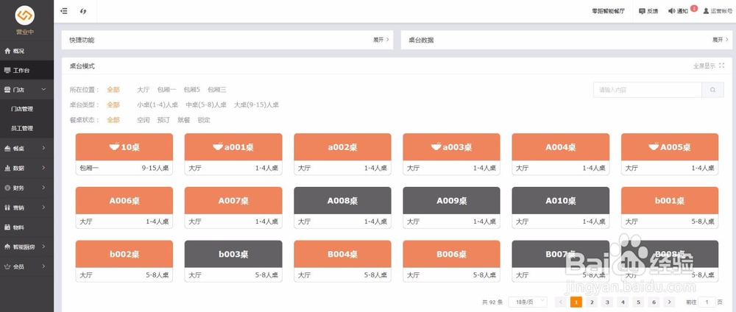Collapse the sidebar with the menu fold icon
This screenshot has width=736, height=312.
(x=64, y=11)
